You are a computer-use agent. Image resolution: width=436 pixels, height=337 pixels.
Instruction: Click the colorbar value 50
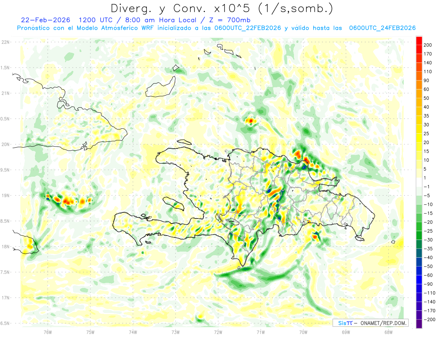point(427,98)
